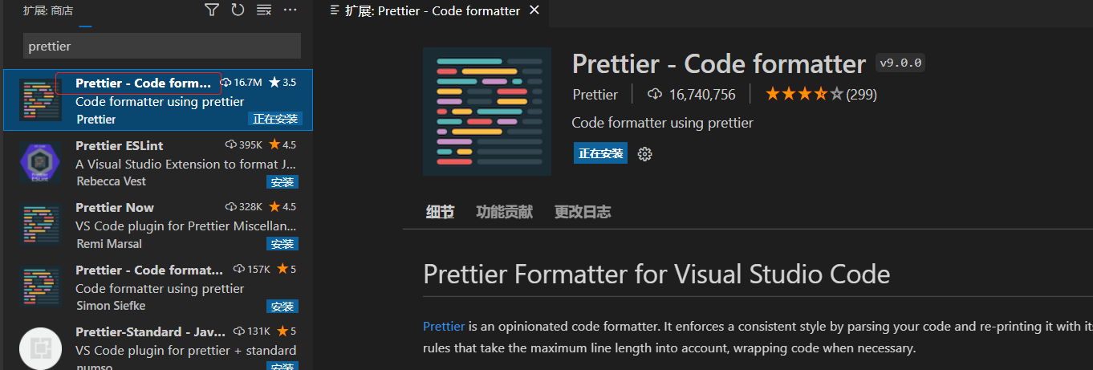Click the extension search input field
Viewport: 1093px width, 370px height.
(x=162, y=46)
